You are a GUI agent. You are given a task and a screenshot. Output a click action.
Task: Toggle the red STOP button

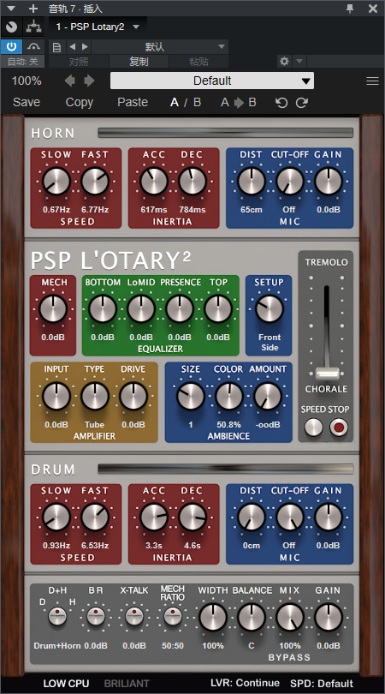tap(339, 428)
